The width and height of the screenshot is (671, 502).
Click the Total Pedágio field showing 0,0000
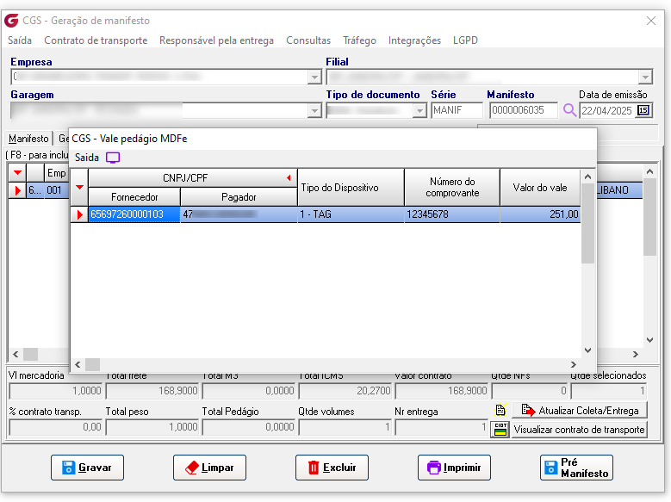248,427
